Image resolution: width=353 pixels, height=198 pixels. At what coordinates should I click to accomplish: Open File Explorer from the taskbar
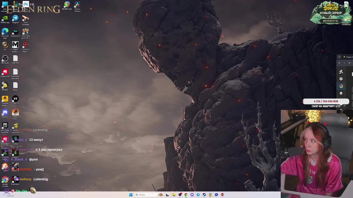(174, 195)
